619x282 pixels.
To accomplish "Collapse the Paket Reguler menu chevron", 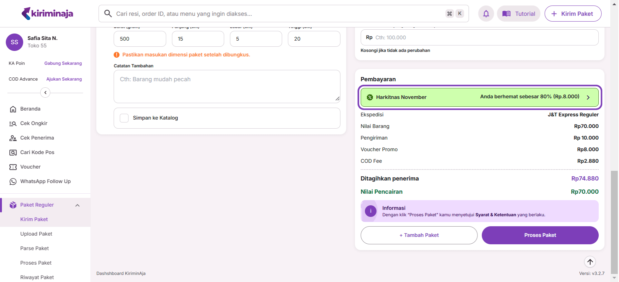I will [77, 205].
